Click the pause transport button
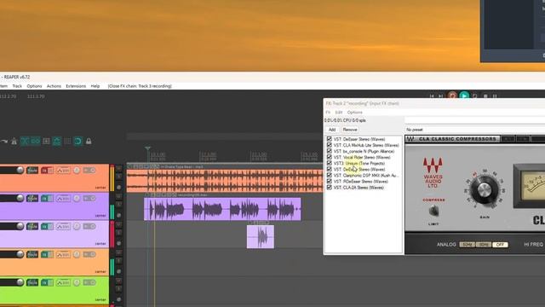 tap(495, 96)
